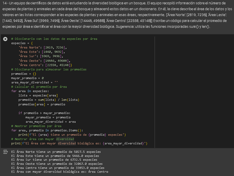Click output line 'mayor diversidad biológica es: Área Centro'
The width and height of the screenshot is (234, 176).
(x=60, y=172)
